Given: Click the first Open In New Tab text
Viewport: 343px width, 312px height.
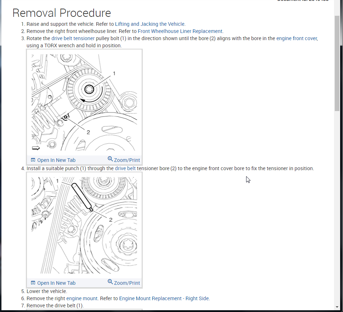Looking at the screenshot, I should (x=56, y=160).
